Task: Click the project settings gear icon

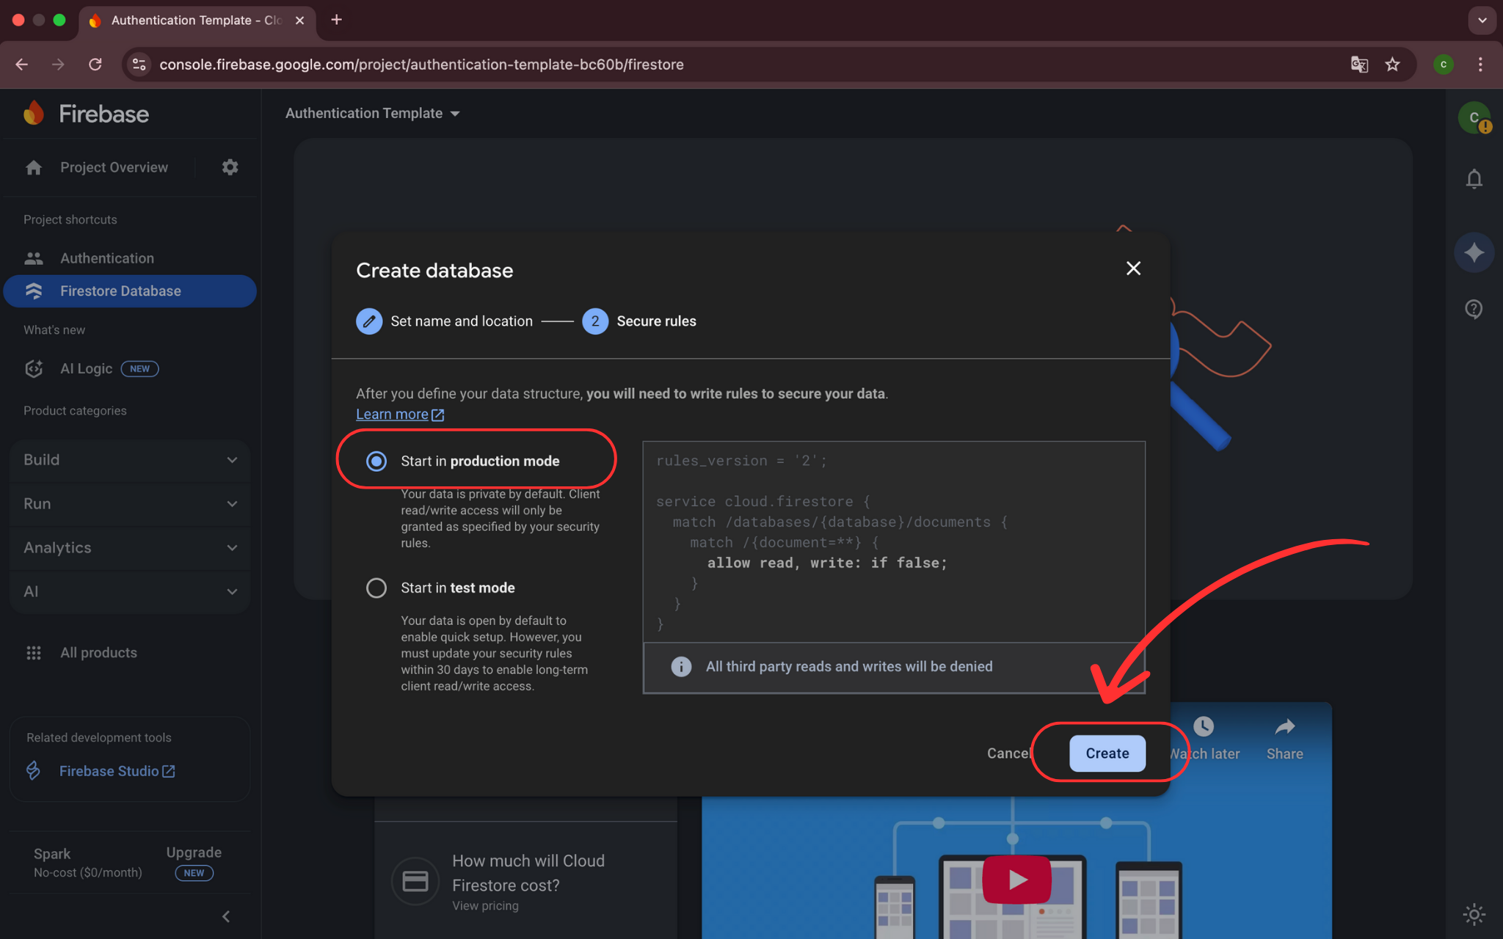Action: 230,167
